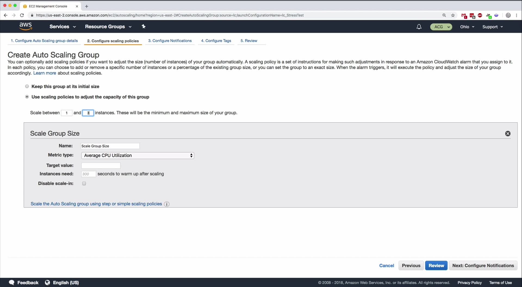Open the Ohio region selector
This screenshot has height=287, width=522.
point(467,27)
